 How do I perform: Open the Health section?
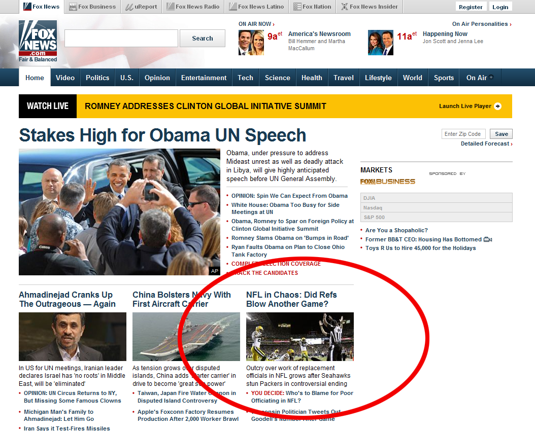click(312, 78)
